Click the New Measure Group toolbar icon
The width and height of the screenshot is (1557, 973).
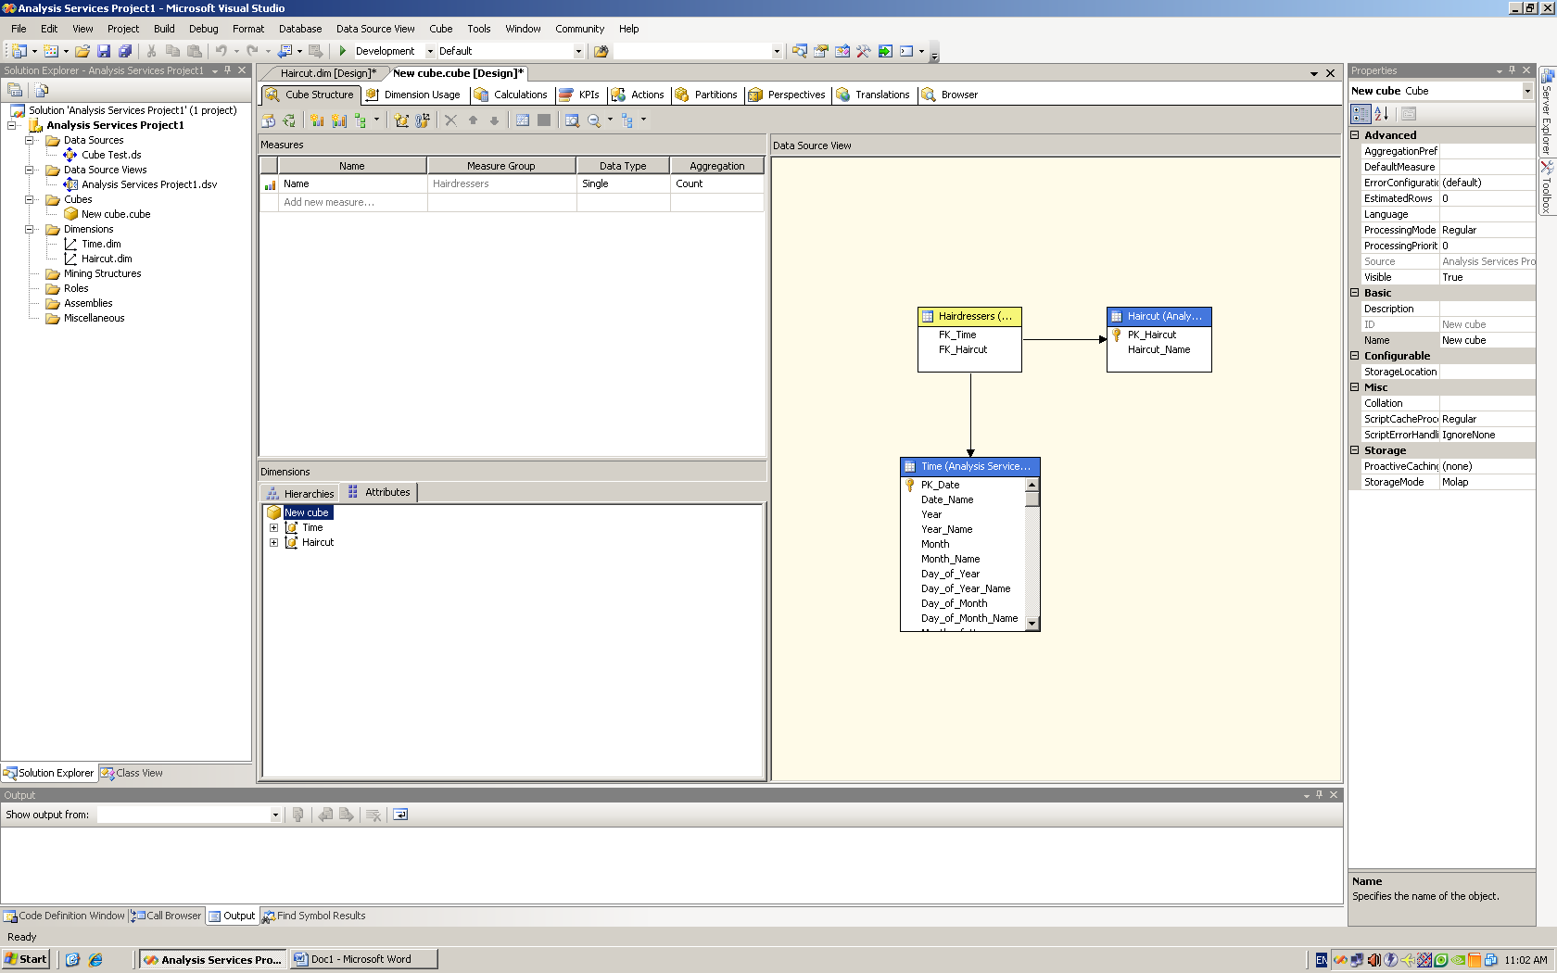(x=338, y=120)
